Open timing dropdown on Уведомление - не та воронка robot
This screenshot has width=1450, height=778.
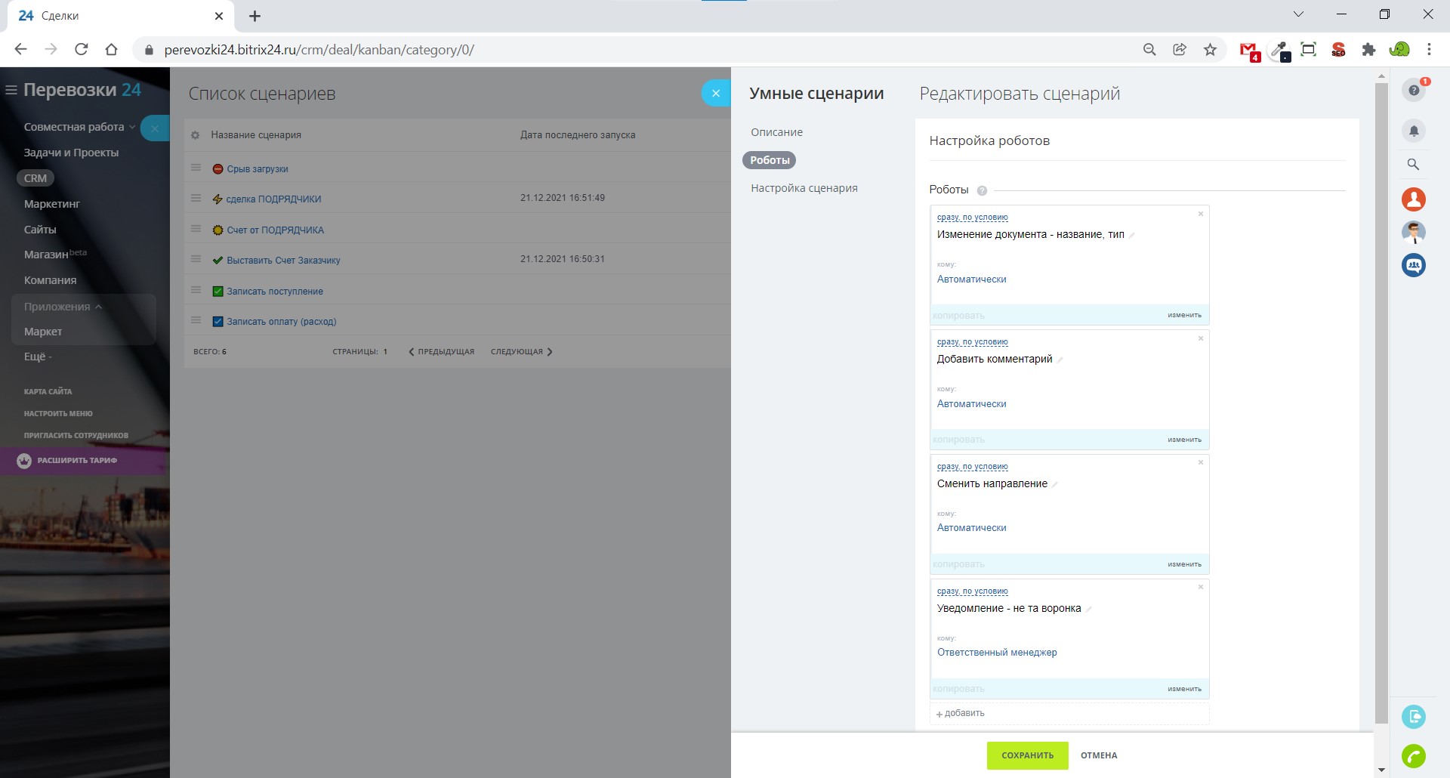(x=973, y=591)
